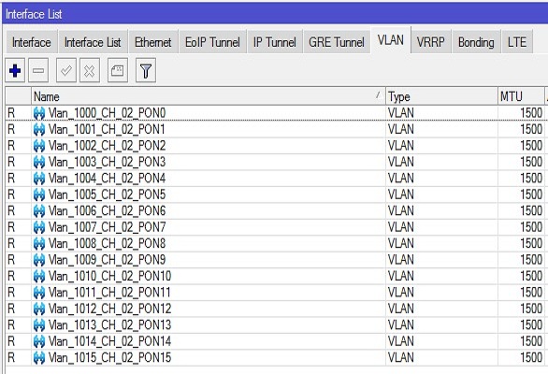Screen dimensions: 548x374
Task: Click the MTU value of Vlan_1010_CH_02_PON10
Action: point(531,276)
